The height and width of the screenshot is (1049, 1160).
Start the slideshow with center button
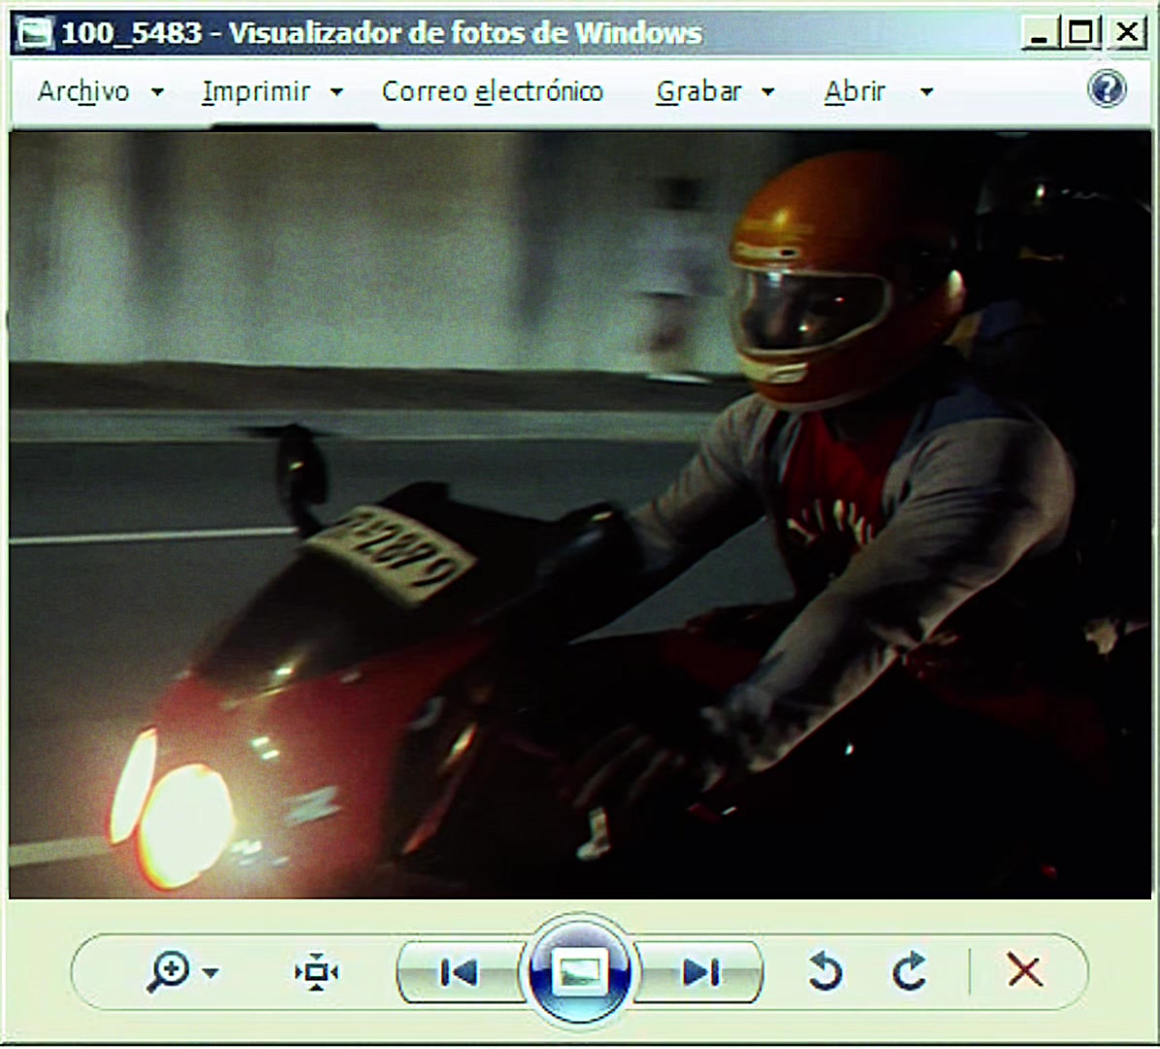click(579, 970)
